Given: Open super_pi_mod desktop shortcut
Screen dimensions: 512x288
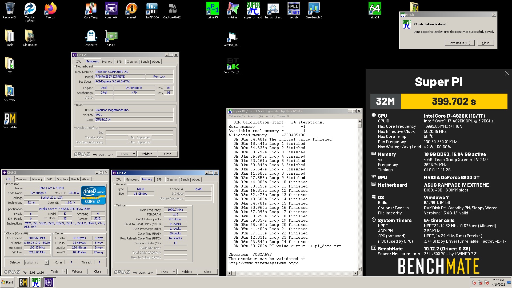Looking at the screenshot, I should [x=253, y=11].
